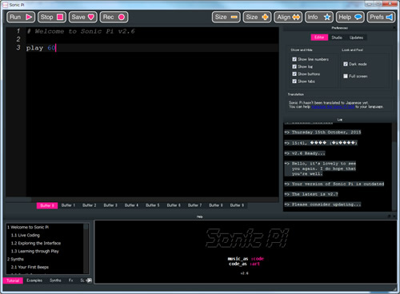This screenshot has width=400, height=294.
Task: Uncheck Show line numbers
Action: (x=294, y=59)
